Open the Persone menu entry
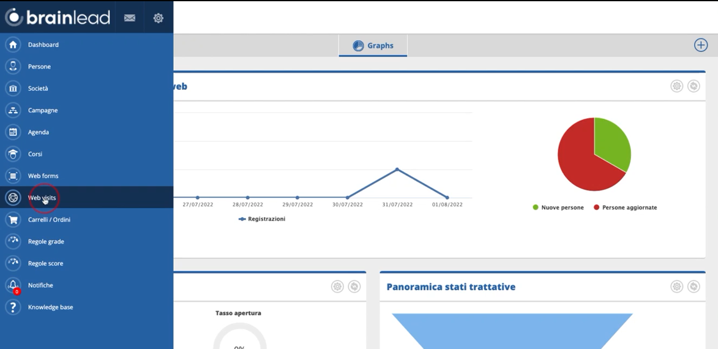The image size is (718, 349). 39,66
